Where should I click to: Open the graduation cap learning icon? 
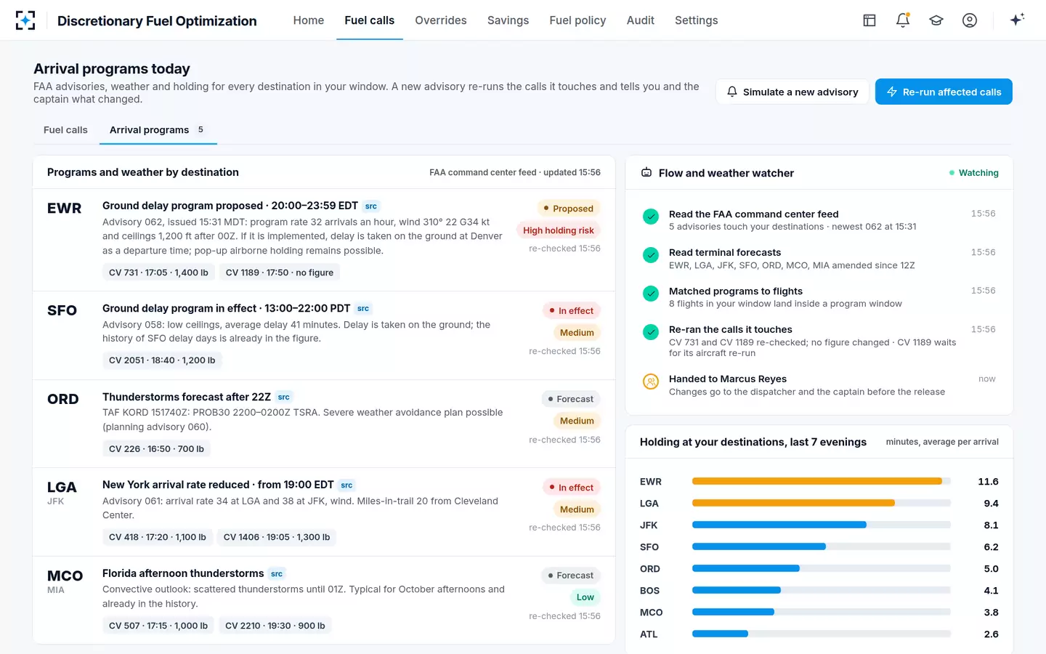(x=936, y=20)
